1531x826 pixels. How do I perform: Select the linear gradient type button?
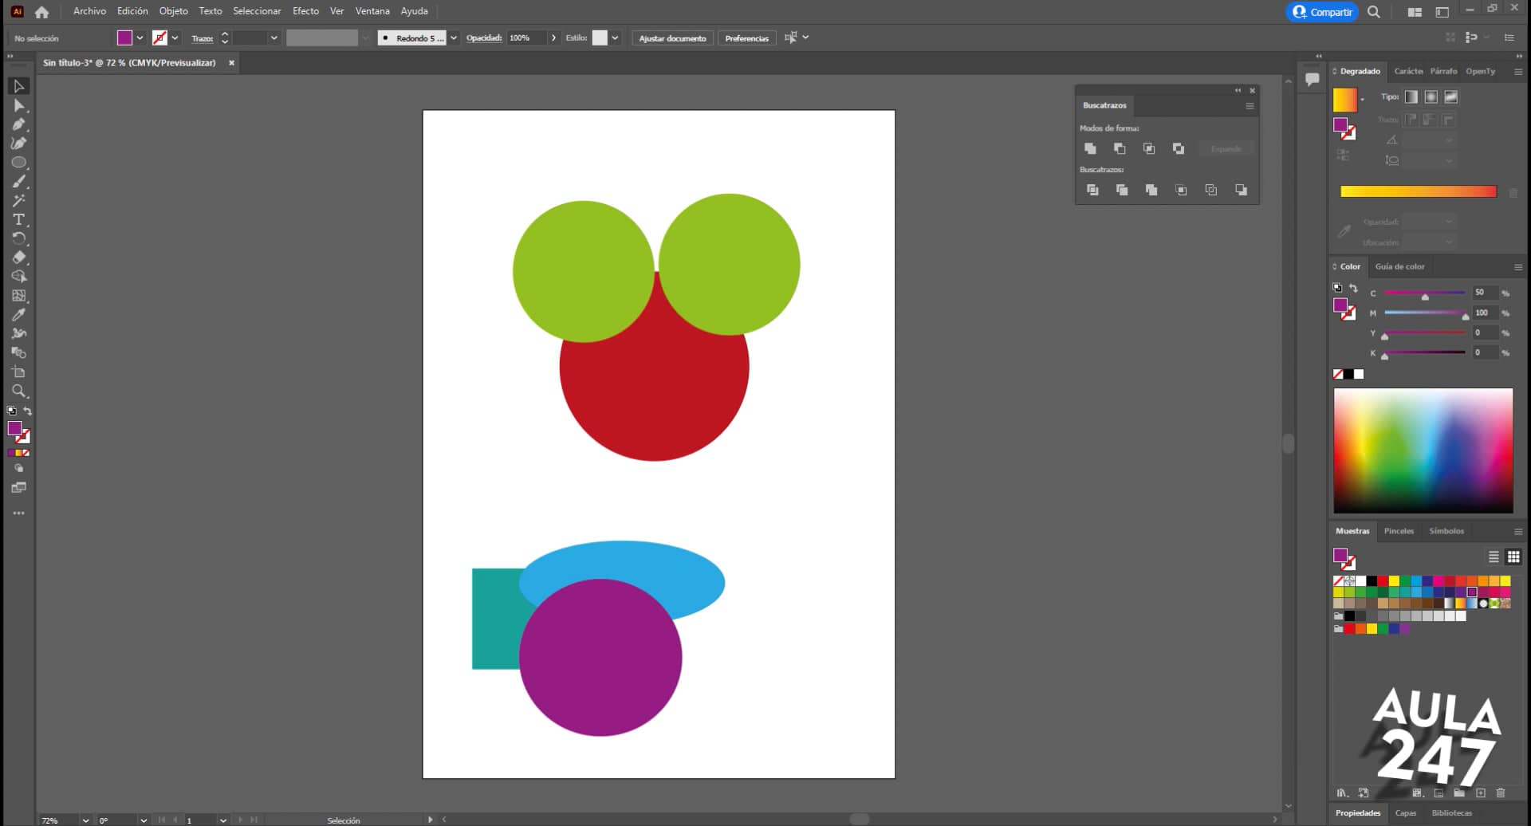(x=1411, y=96)
